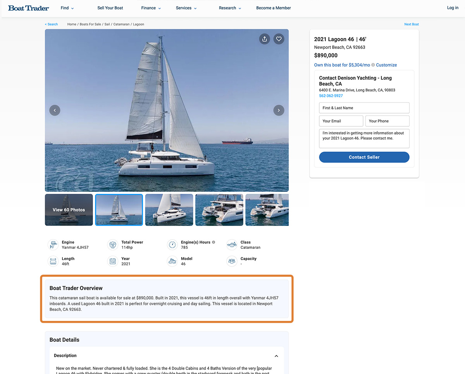Select third thumbnail of boat bow
This screenshot has height=374, width=465.
coord(169,210)
